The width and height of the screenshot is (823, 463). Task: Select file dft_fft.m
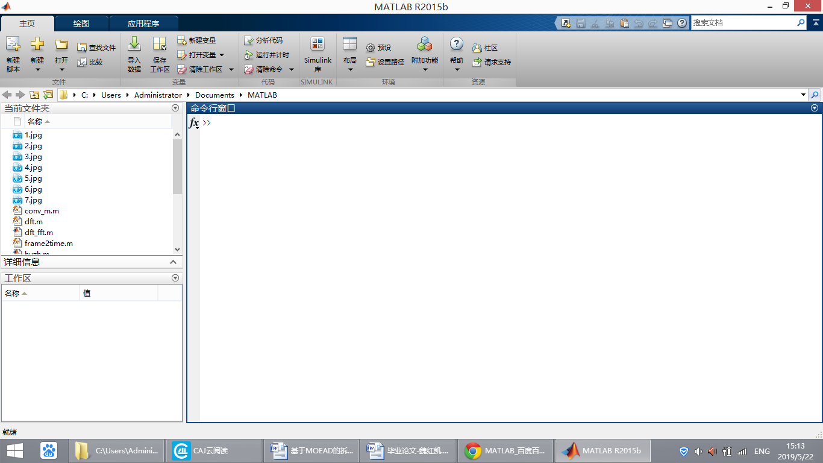click(x=39, y=233)
